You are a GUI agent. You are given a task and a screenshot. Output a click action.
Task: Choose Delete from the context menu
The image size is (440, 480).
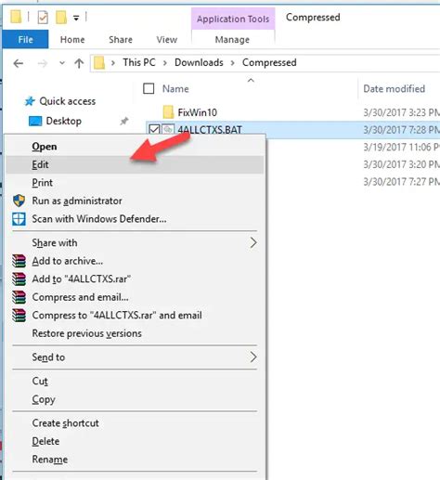point(135,441)
